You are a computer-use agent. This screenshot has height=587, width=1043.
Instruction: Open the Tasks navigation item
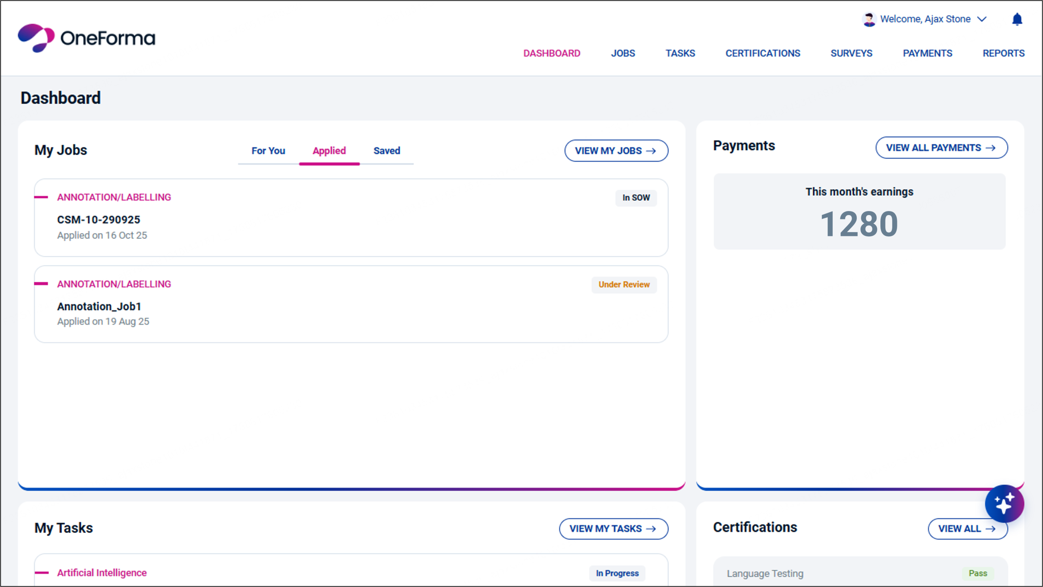[680, 53]
